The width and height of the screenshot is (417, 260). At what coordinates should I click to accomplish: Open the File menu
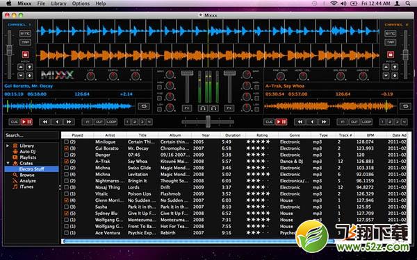pyautogui.click(x=41, y=3)
